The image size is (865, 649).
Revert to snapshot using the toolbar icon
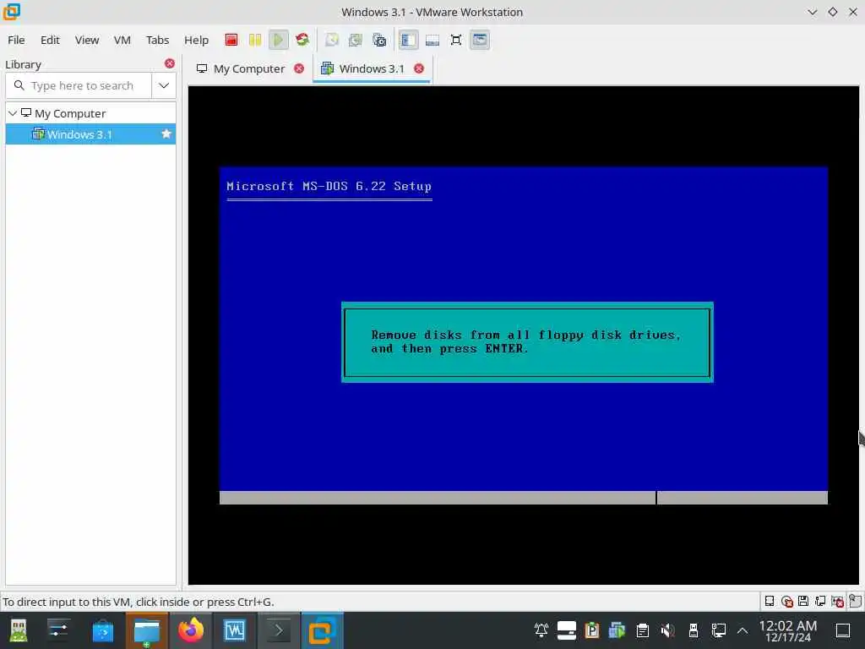point(356,40)
